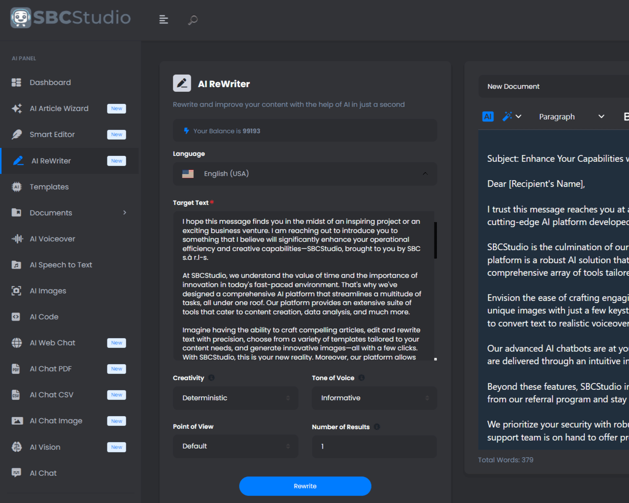Click the Rewrite button
The height and width of the screenshot is (503, 629).
[305, 486]
